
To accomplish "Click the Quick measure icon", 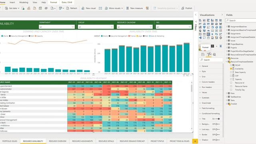I will click(x=147, y=8).
